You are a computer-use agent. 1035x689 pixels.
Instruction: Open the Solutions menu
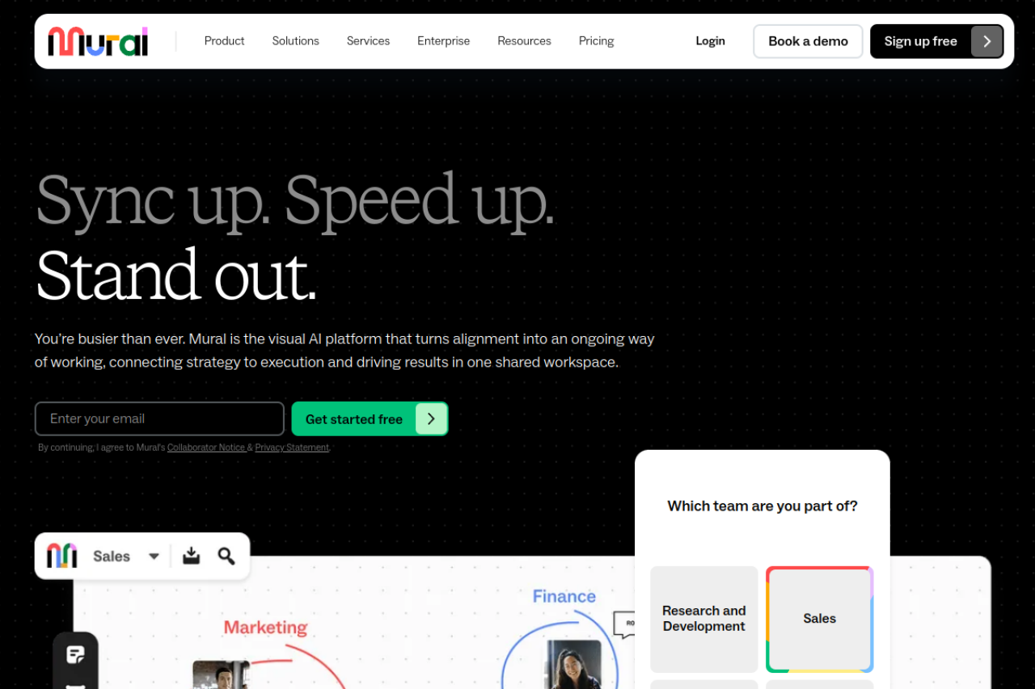click(x=295, y=41)
